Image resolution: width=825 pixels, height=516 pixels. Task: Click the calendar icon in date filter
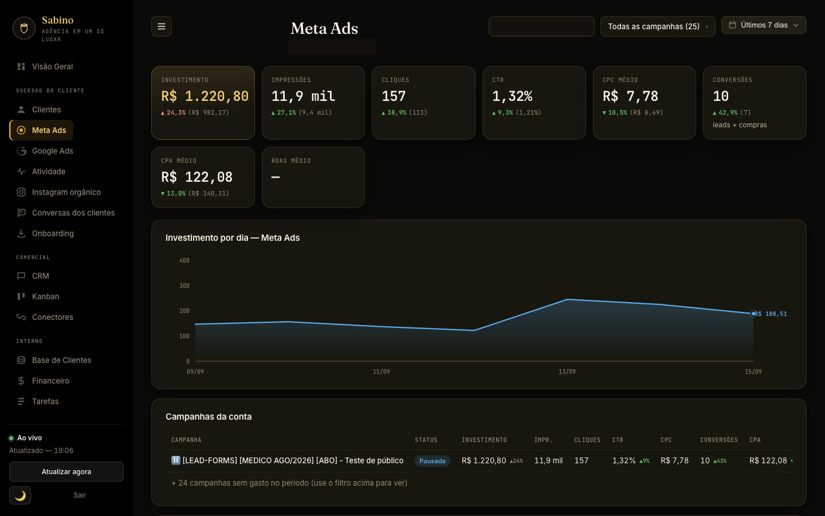coord(732,25)
